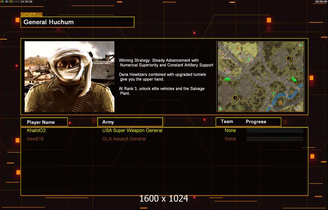The width and height of the screenshot is (328, 210).
Task: Click the green diamond icon in minimap's bottom-left corner
Action: [220, 109]
